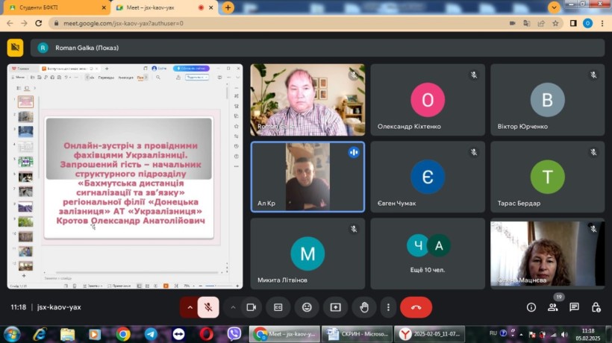
Task: Select the Ал Кр speaker tile
Action: (x=307, y=177)
